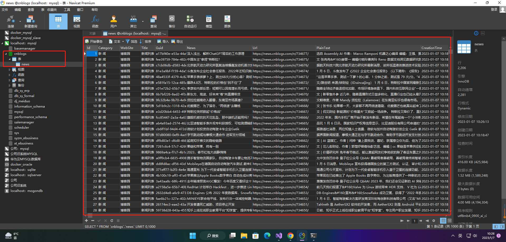This screenshot has height=242, width=506.
Task: Select the localhost: mogondb connection
Action: pos(26,191)
